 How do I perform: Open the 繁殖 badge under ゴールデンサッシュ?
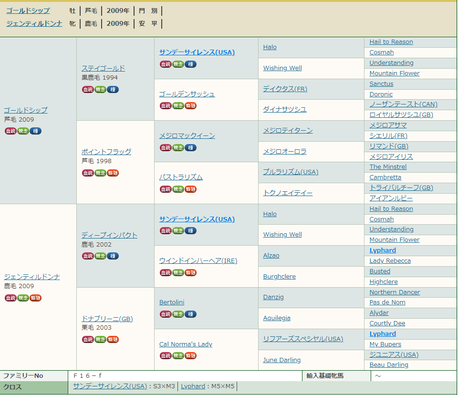click(x=190, y=106)
